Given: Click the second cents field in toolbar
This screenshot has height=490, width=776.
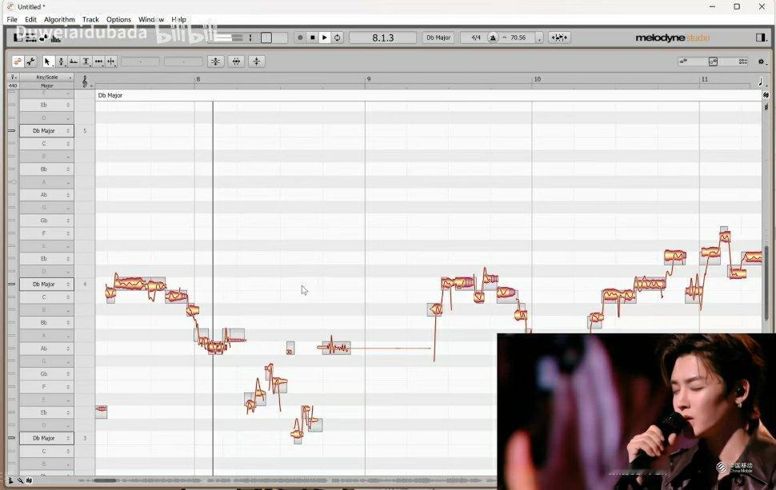Looking at the screenshot, I should (x=184, y=62).
